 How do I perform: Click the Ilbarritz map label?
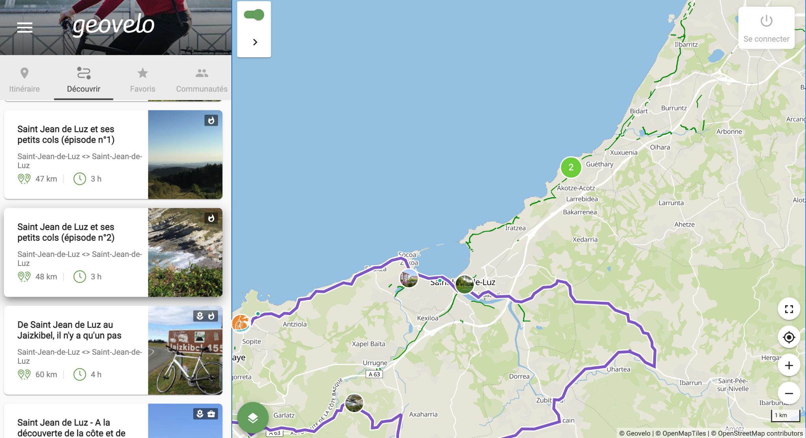686,44
